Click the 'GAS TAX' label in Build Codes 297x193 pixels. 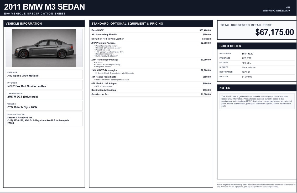click(224, 77)
